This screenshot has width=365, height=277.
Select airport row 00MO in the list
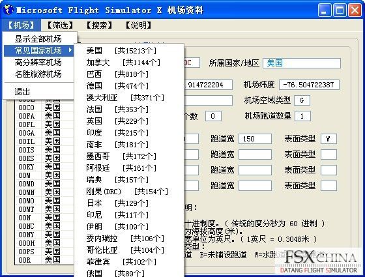click(44, 201)
